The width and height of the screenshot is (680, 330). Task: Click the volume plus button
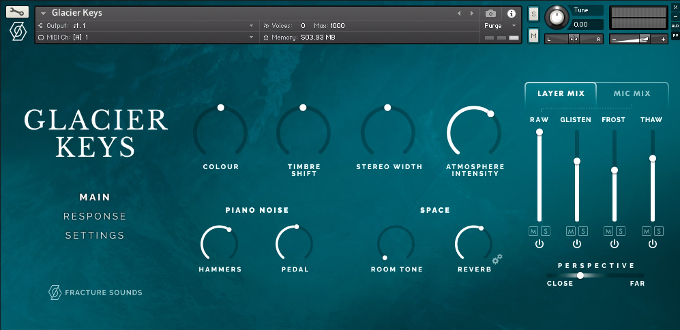[663, 39]
